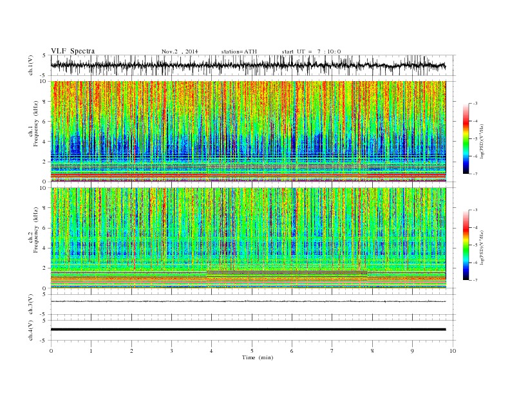The height and width of the screenshot is (394, 510).
Task: Select the "ch.1(V)" waveform axis label
Action: point(31,66)
